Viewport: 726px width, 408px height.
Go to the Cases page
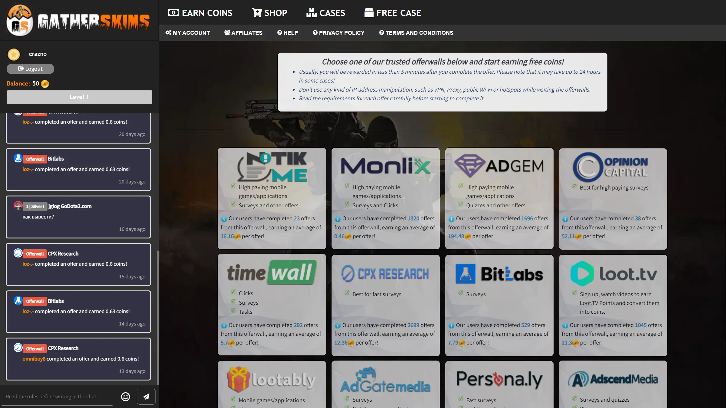click(325, 13)
